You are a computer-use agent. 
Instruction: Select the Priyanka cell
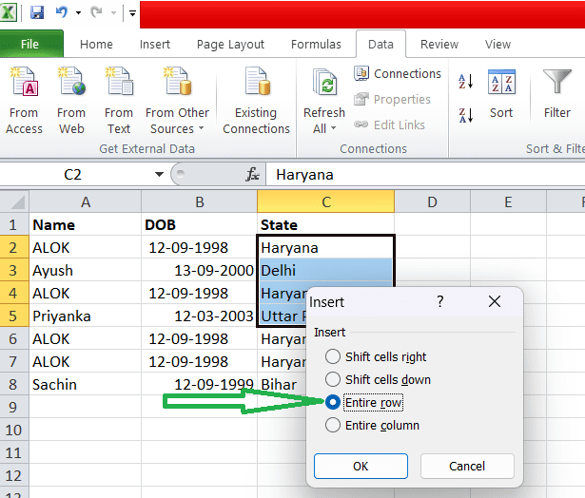click(86, 316)
